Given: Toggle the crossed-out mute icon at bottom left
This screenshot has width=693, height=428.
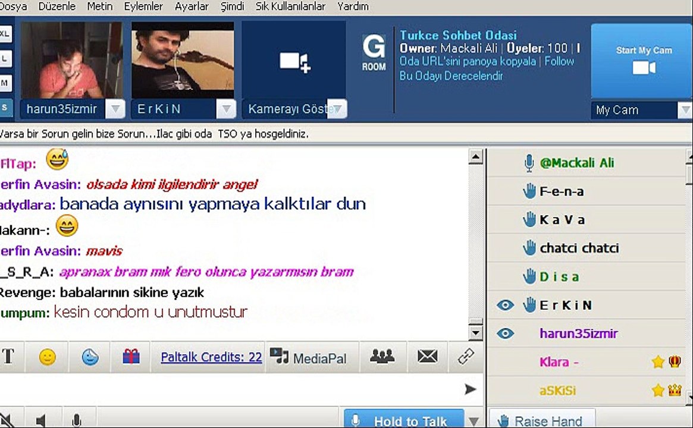Looking at the screenshot, I should point(6,420).
